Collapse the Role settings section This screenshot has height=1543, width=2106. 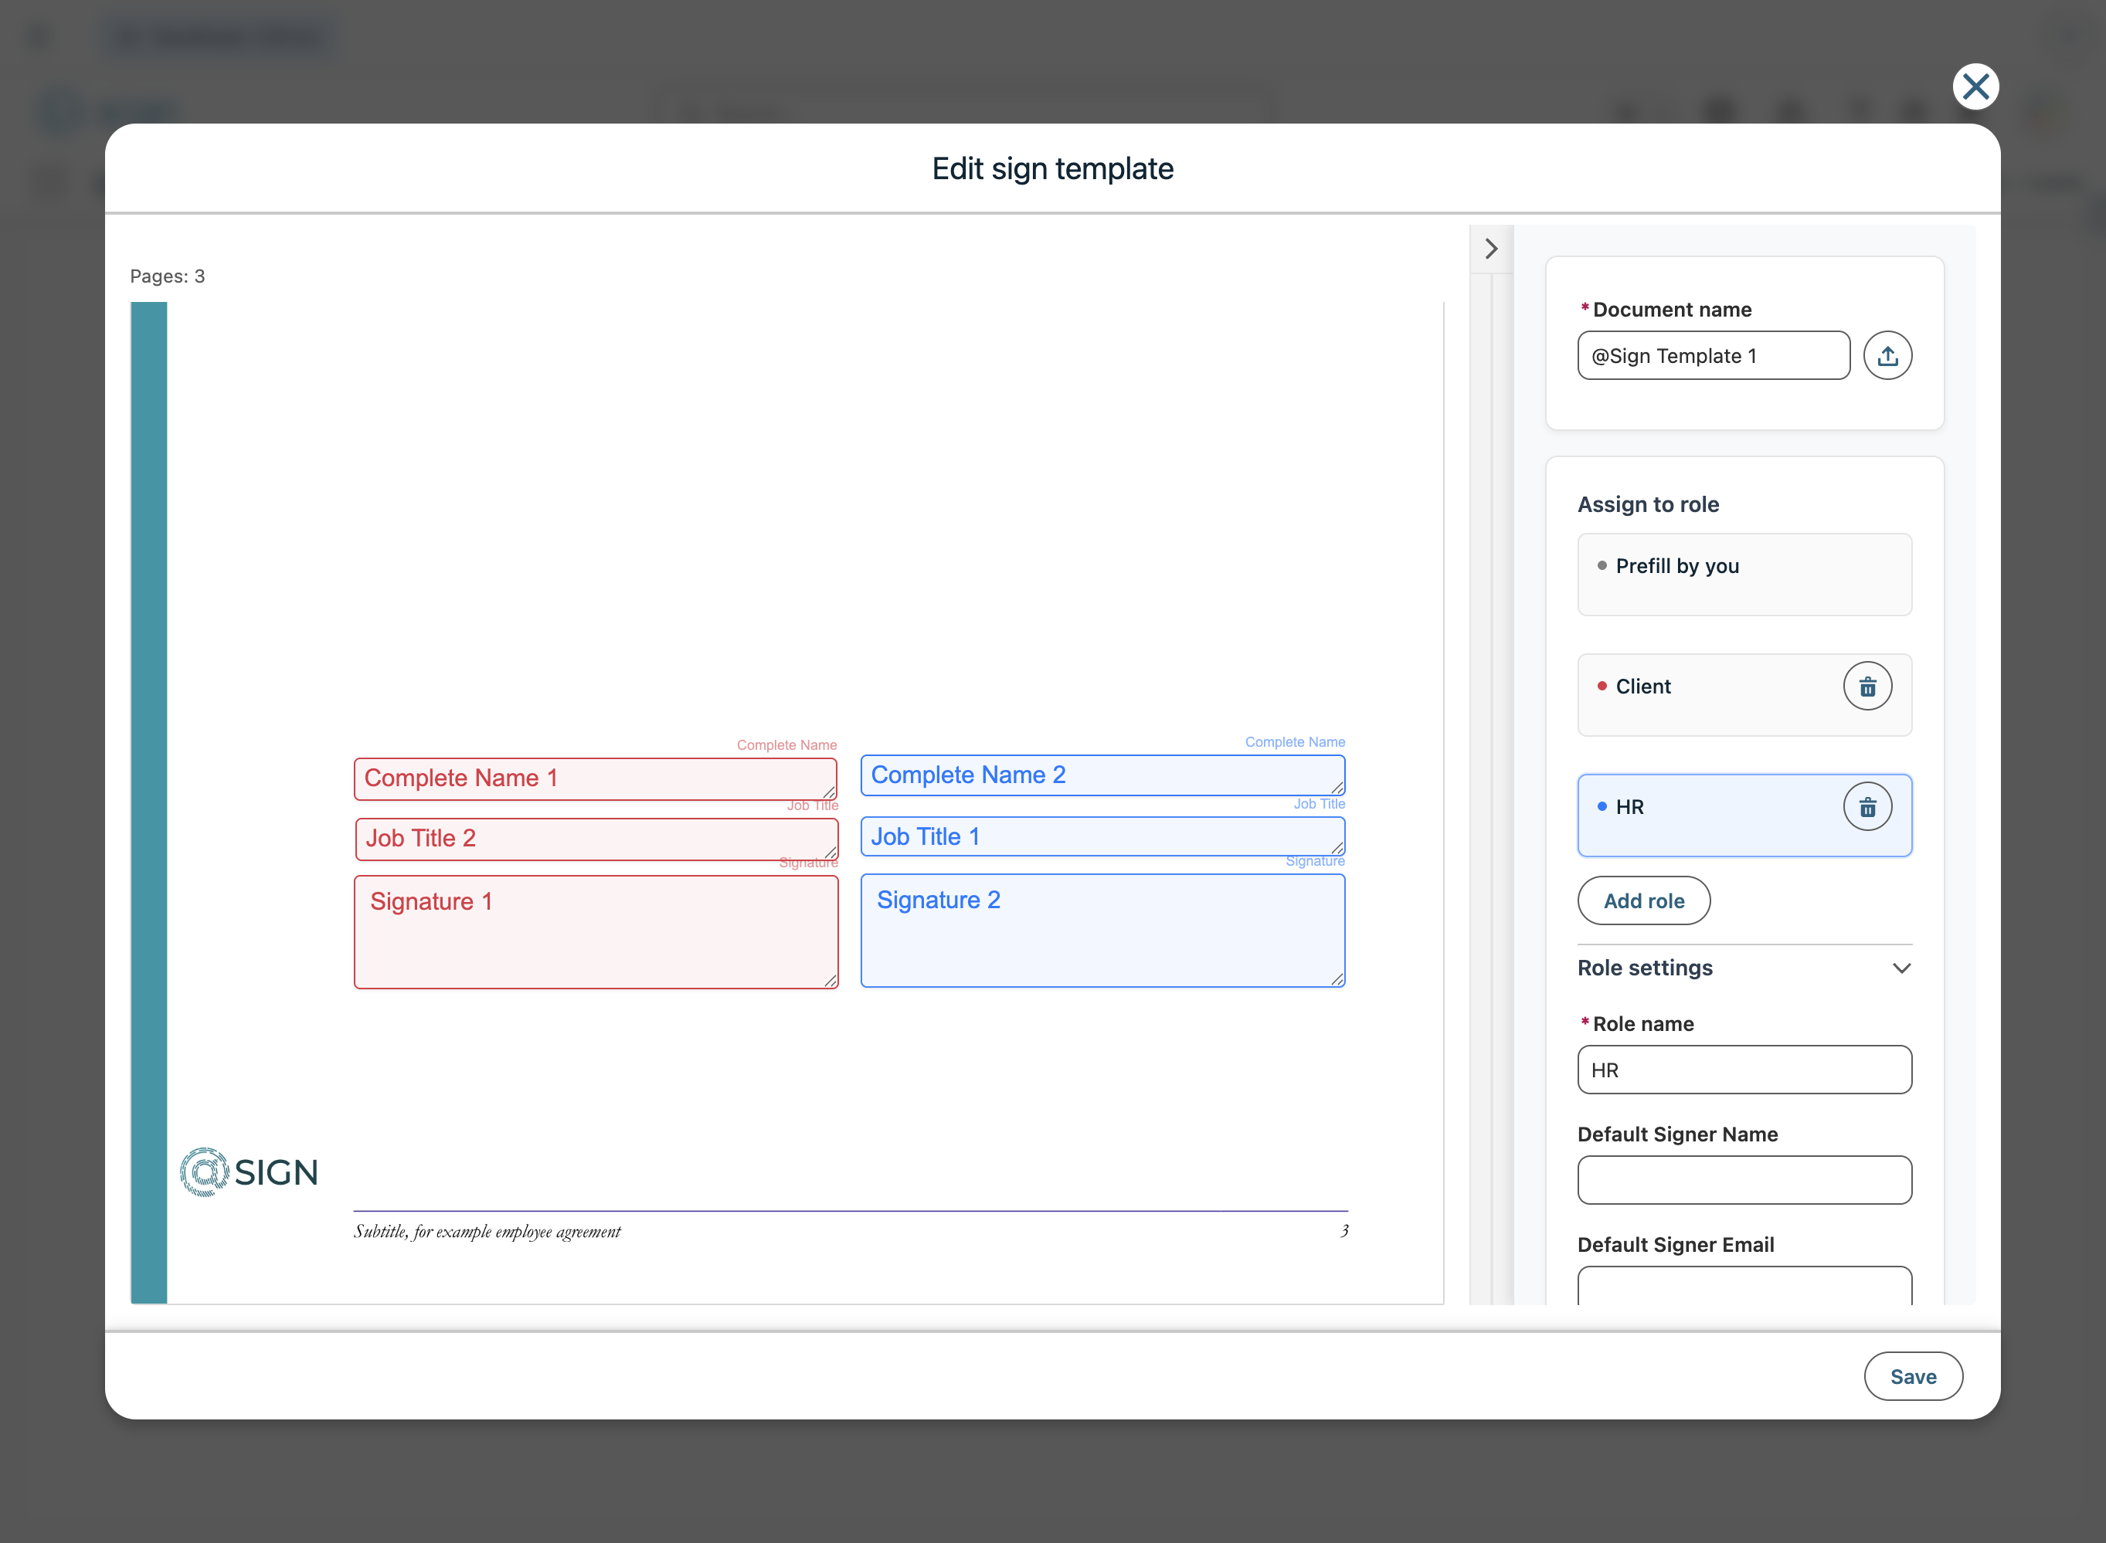[x=1900, y=968]
